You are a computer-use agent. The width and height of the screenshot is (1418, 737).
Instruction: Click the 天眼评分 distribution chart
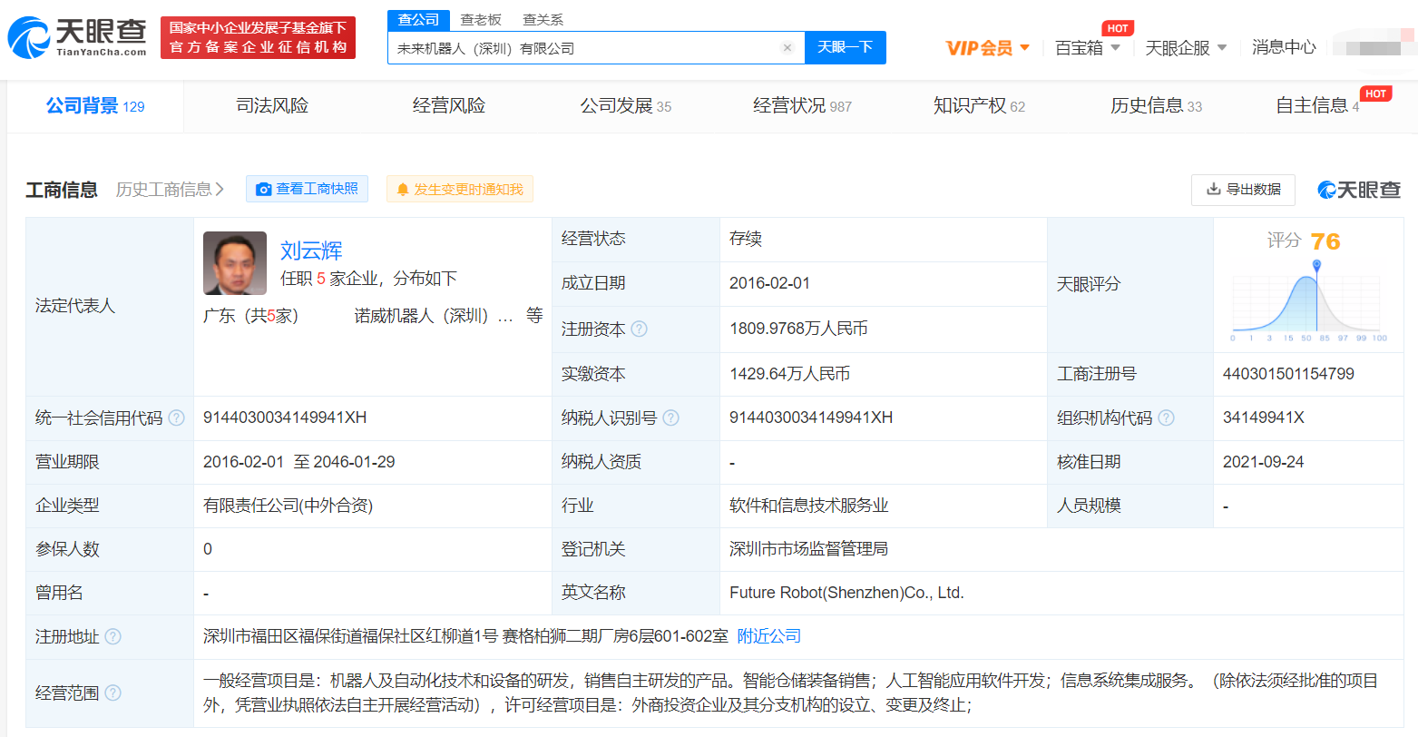[x=1309, y=301]
